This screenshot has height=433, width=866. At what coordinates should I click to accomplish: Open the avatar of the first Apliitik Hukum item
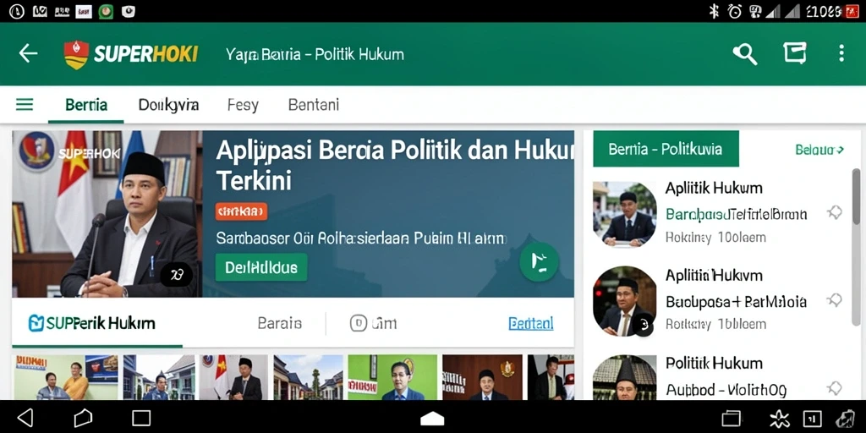tap(625, 214)
